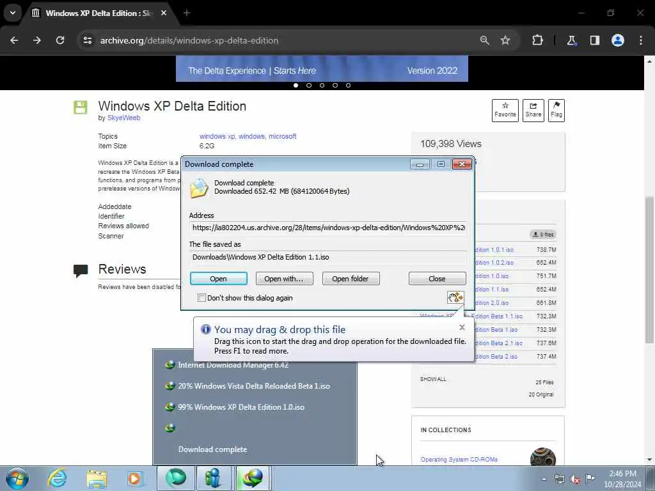Open the Action Center flag icon
The image size is (655, 491).
[590, 479]
